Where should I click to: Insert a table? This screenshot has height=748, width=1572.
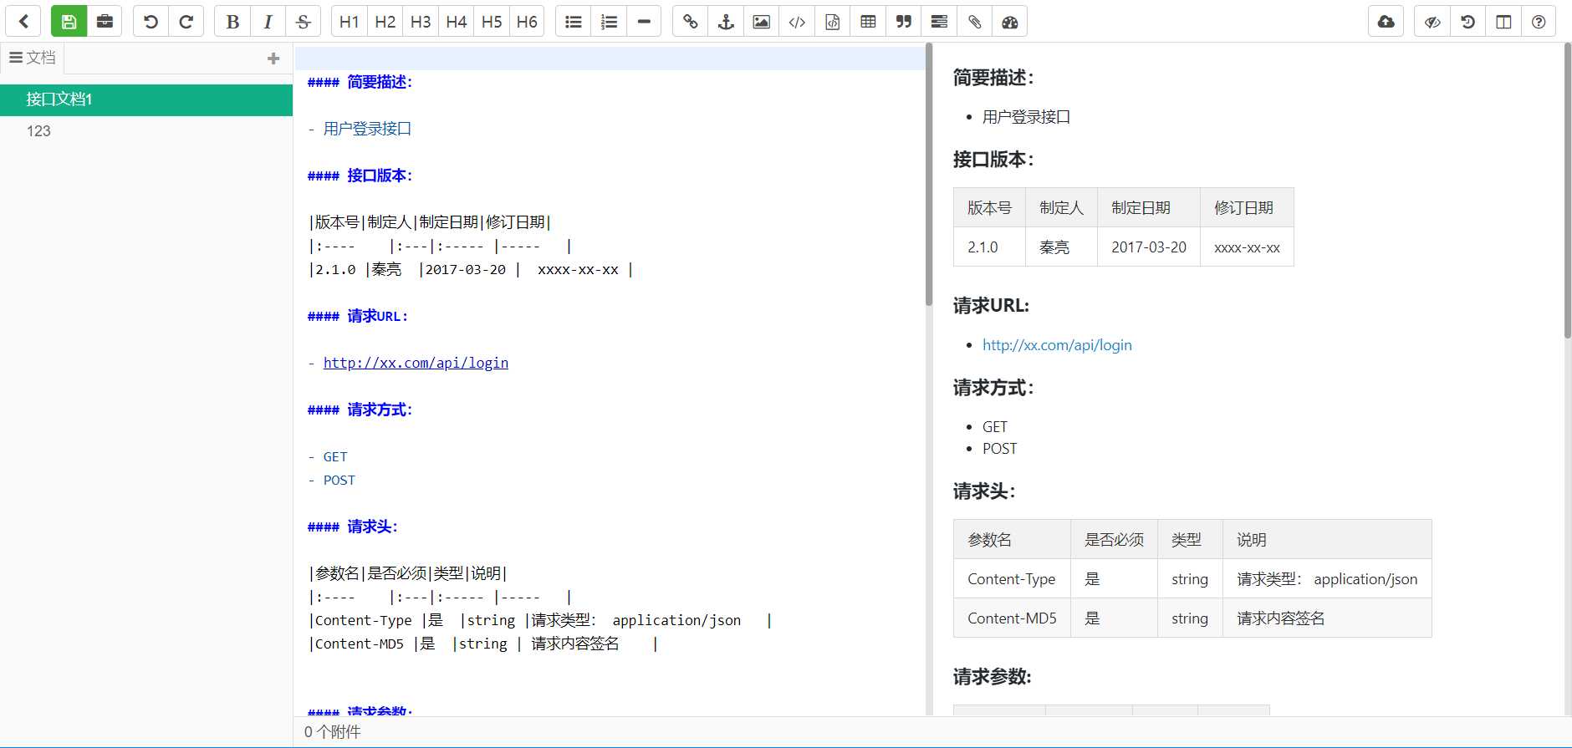coord(868,22)
